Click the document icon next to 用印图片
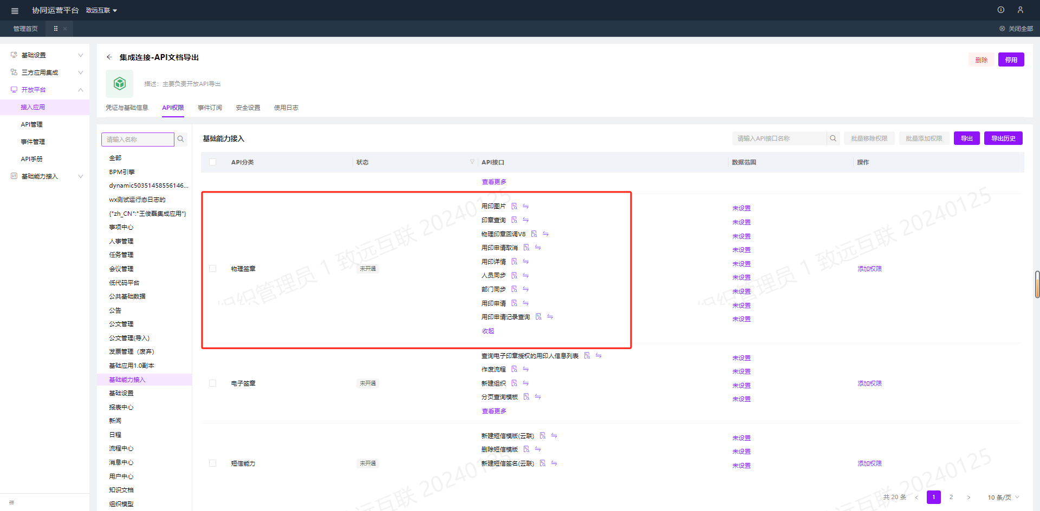 point(514,206)
